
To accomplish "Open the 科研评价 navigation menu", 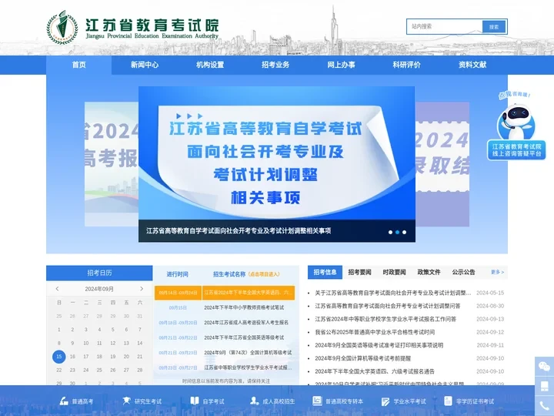I will tap(407, 65).
